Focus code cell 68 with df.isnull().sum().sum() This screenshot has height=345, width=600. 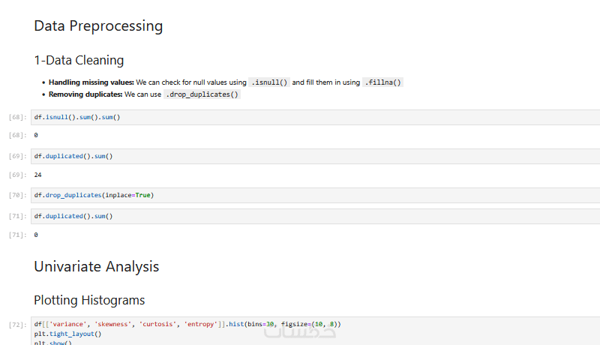point(300,117)
